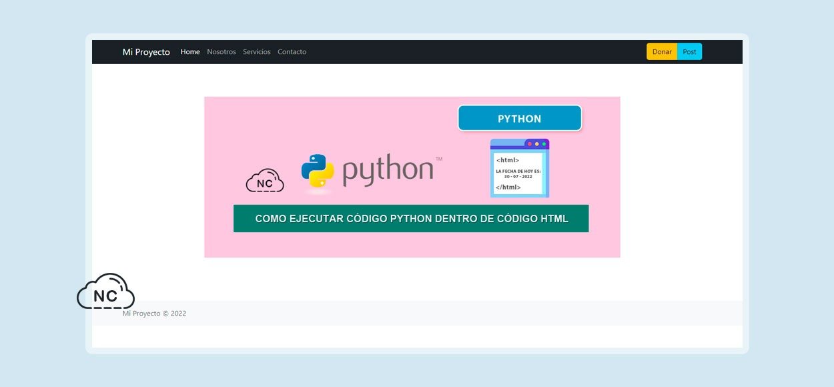Open the Servicios nav link
The width and height of the screenshot is (834, 387).
pyautogui.click(x=257, y=52)
